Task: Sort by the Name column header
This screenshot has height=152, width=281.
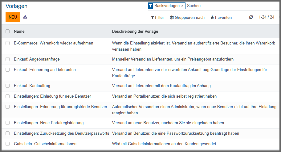Action: point(19,31)
